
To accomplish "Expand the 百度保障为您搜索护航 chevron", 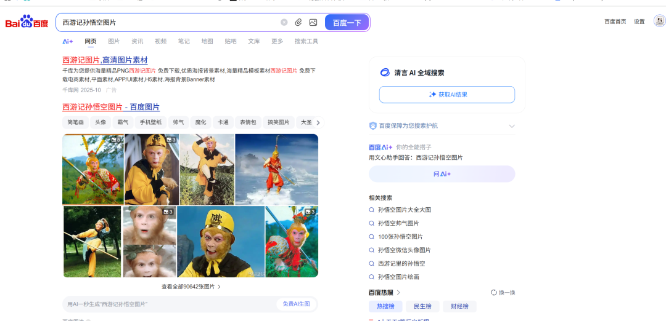I will pos(511,126).
